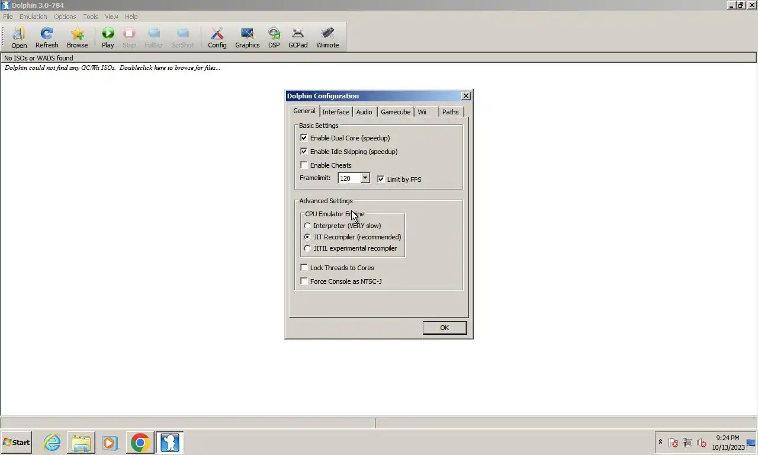Toggle Enable Dual Core checkbox
The width and height of the screenshot is (758, 455).
(x=304, y=137)
